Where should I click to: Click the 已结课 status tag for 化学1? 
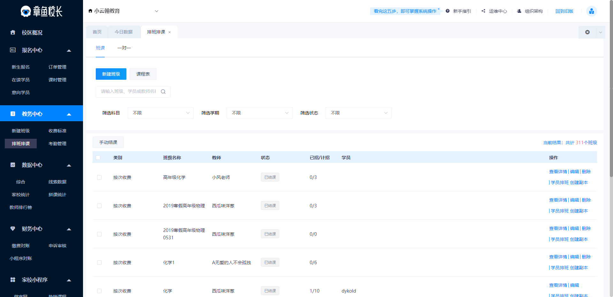tap(270, 262)
